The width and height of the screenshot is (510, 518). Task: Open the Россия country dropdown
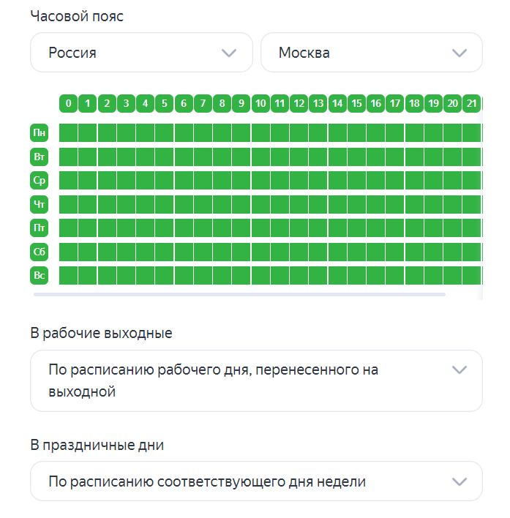[x=141, y=53]
